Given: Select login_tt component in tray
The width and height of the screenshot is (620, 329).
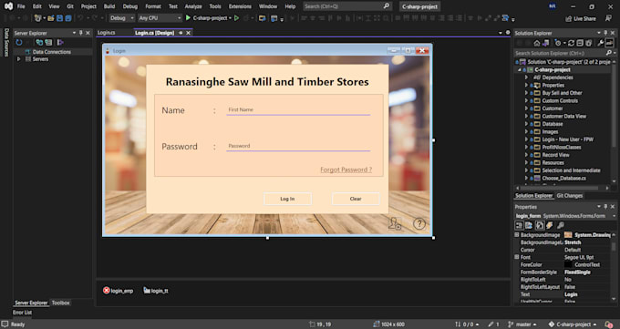Looking at the screenshot, I should point(156,291).
